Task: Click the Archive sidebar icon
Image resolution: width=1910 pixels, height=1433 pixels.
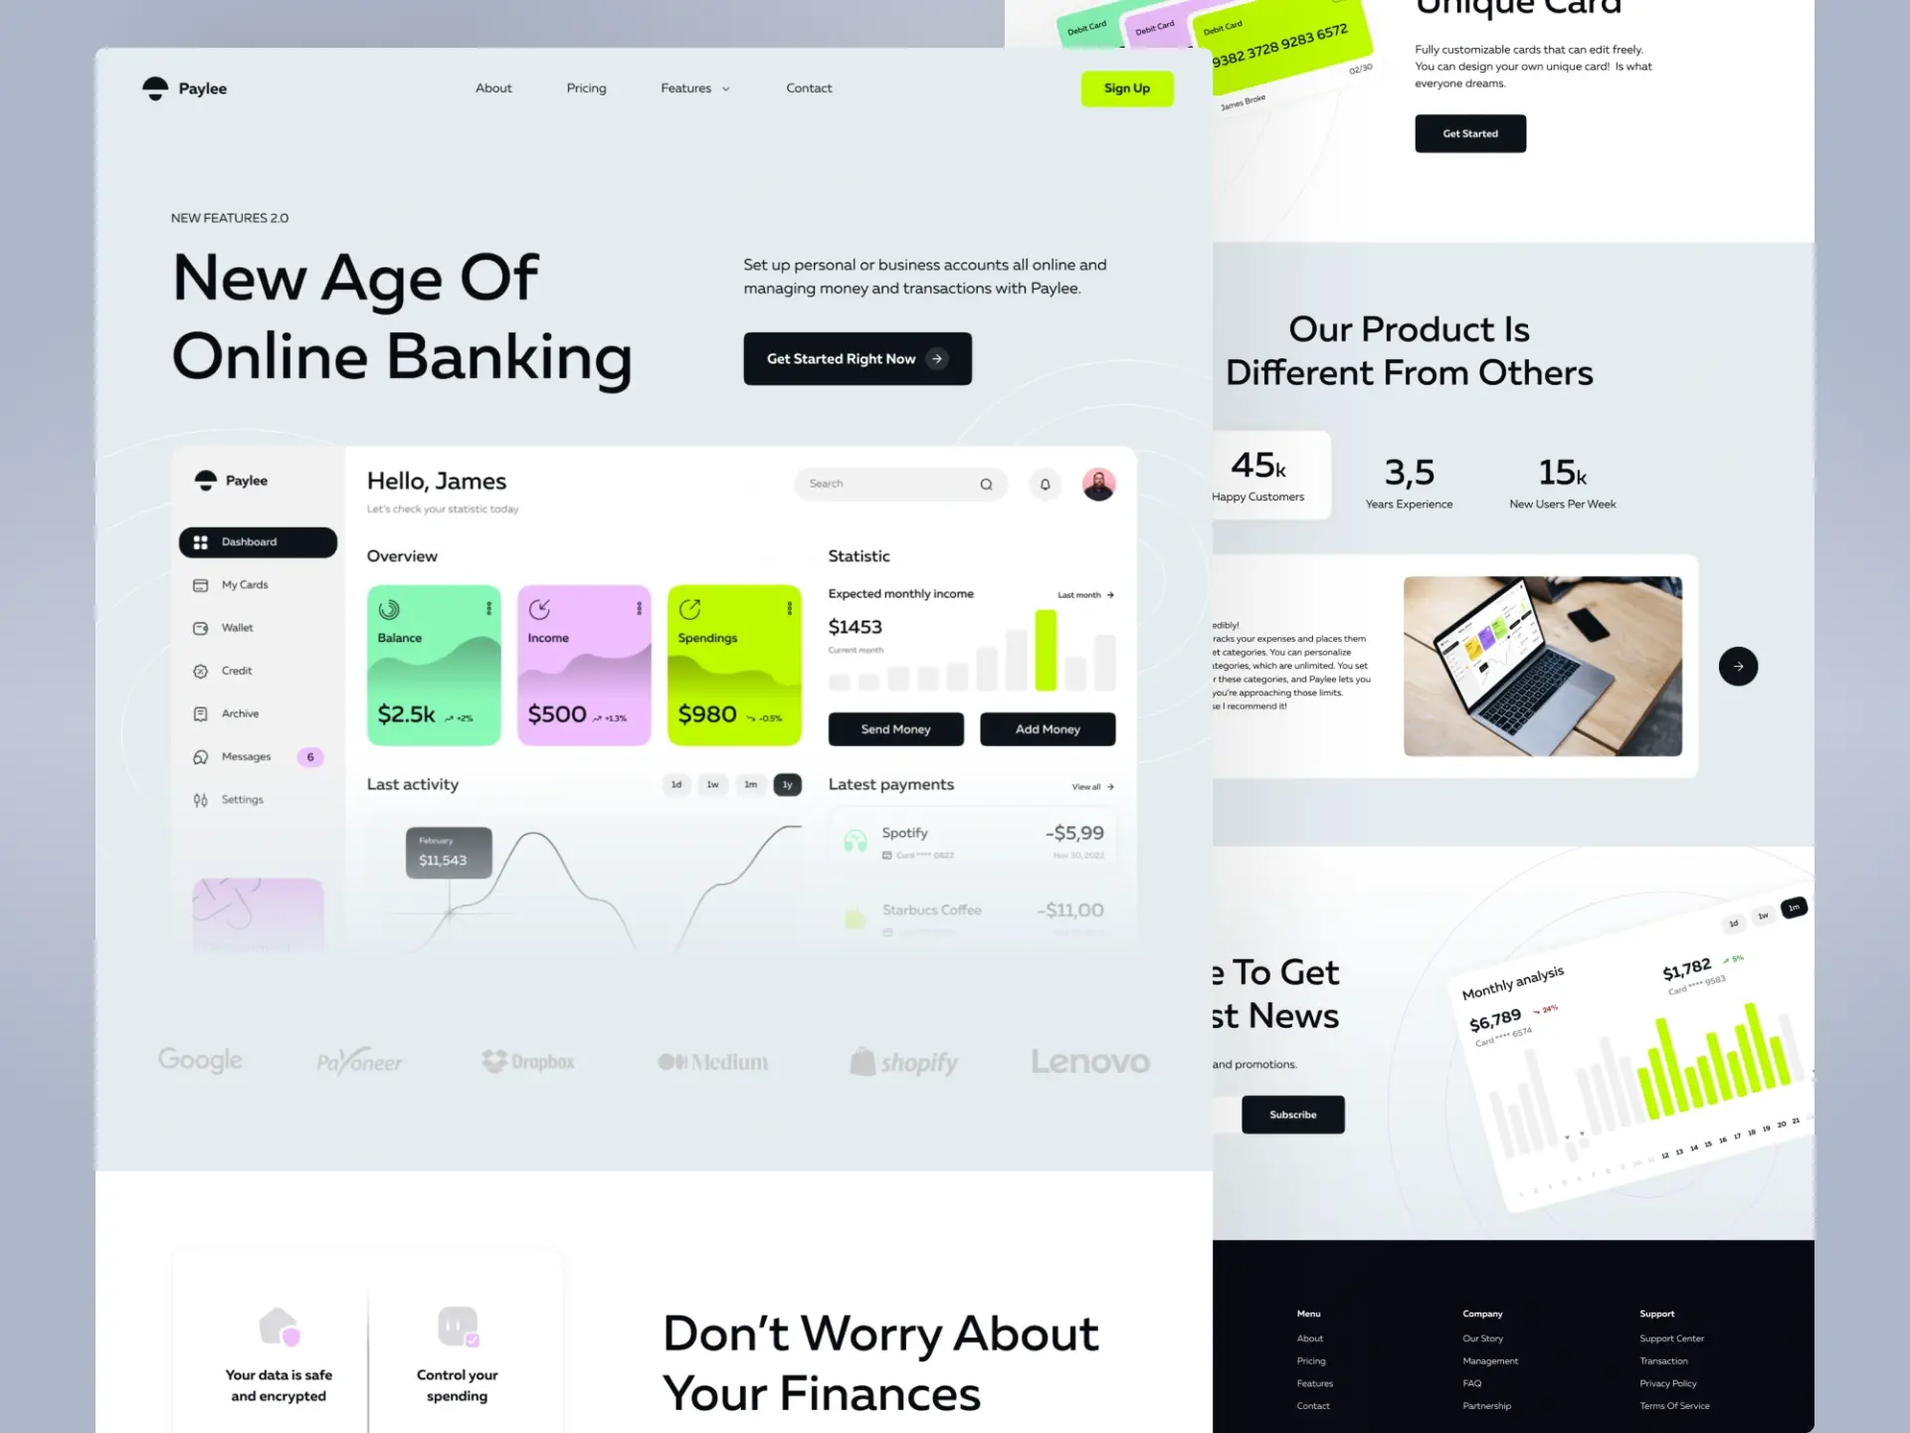Action: click(200, 714)
